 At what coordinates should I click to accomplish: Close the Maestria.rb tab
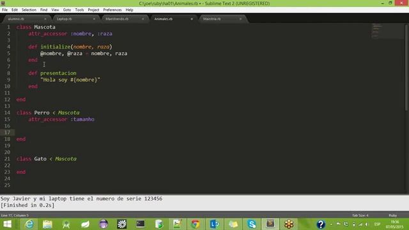pos(240,19)
